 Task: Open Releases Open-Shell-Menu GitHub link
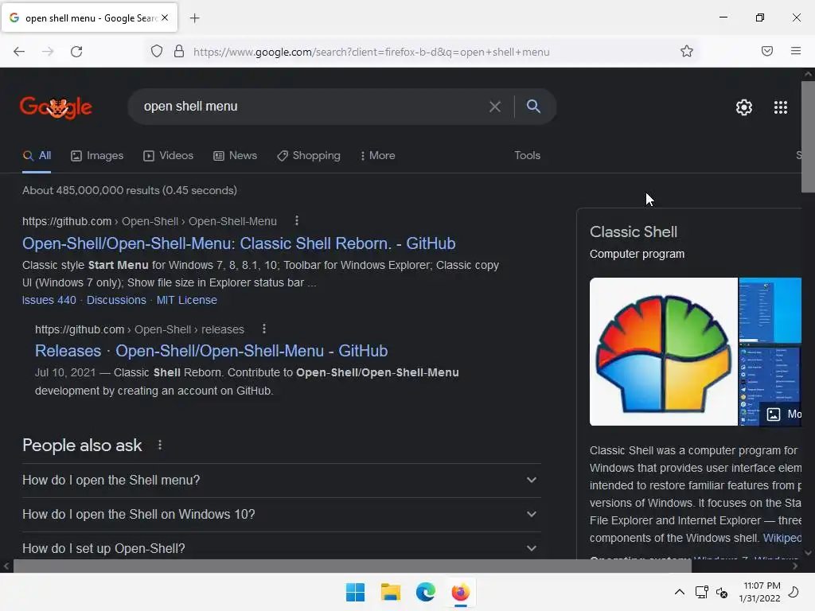pyautogui.click(x=211, y=351)
